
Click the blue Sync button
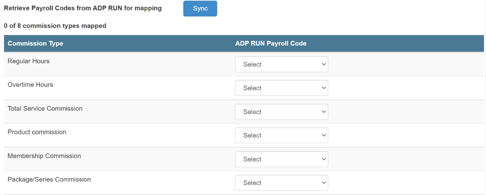point(200,9)
